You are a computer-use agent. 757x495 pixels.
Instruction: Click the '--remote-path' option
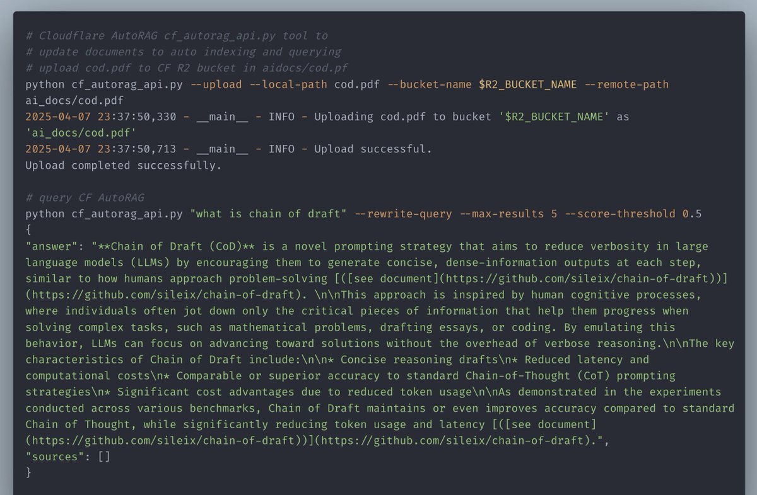[x=626, y=84]
